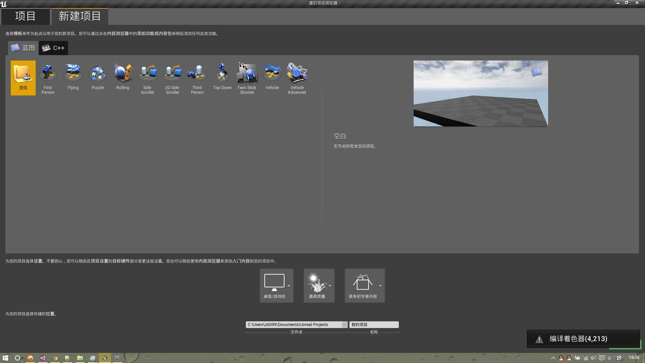This screenshot has height=363, width=645.
Task: Click the blank template preview image
Action: (481, 93)
